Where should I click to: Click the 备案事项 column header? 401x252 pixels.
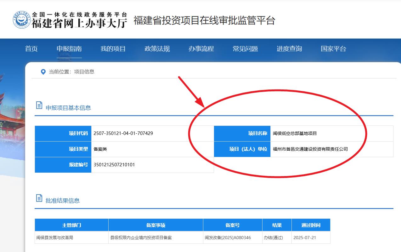(156, 225)
